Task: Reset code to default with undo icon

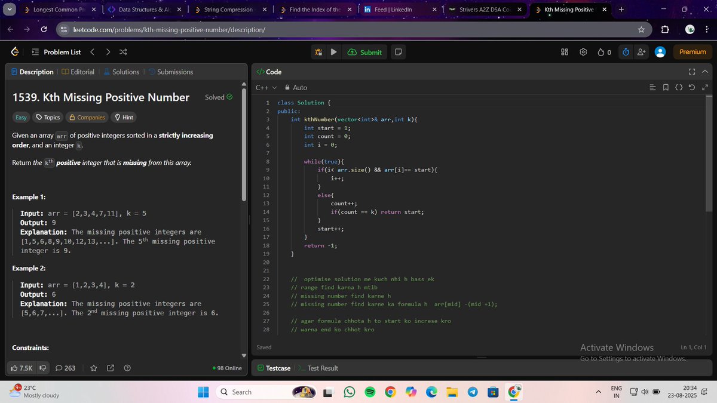Action: pyautogui.click(x=692, y=88)
